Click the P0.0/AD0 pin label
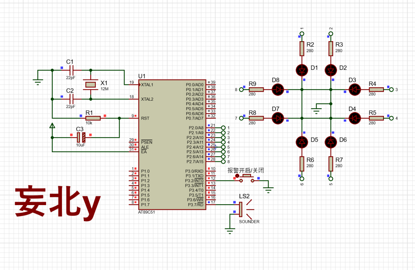 [x=195, y=85]
